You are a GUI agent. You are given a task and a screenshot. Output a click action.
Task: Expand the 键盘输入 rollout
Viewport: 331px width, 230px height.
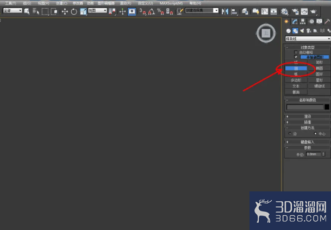click(308, 142)
